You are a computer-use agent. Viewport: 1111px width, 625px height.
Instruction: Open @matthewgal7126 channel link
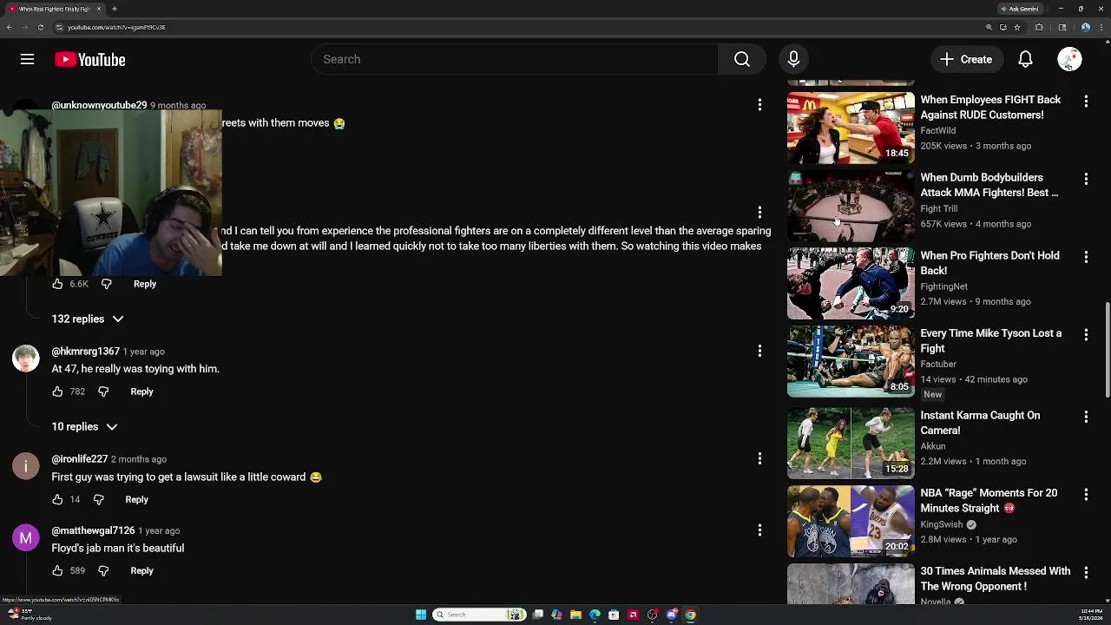(93, 530)
